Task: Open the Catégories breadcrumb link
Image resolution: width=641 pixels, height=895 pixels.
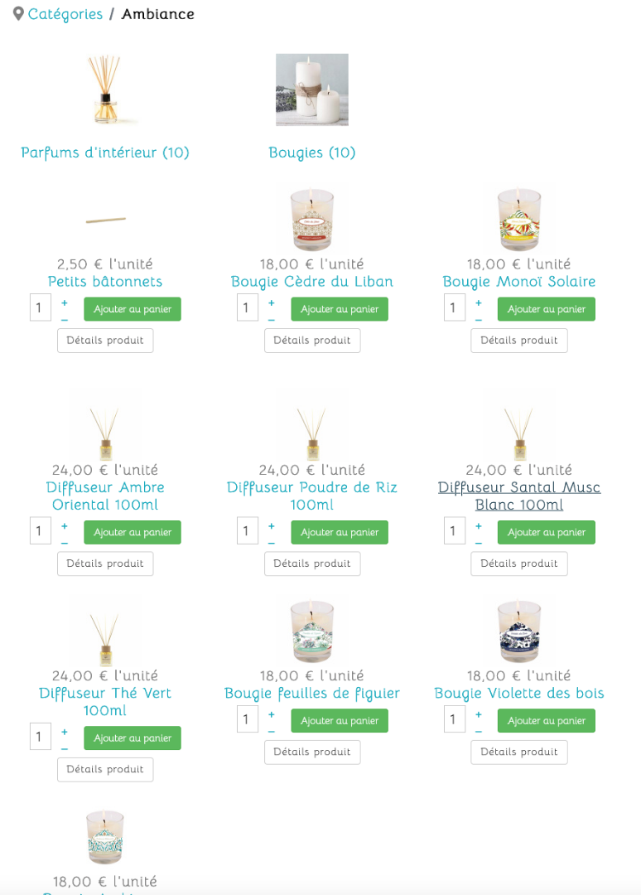Action: click(65, 14)
